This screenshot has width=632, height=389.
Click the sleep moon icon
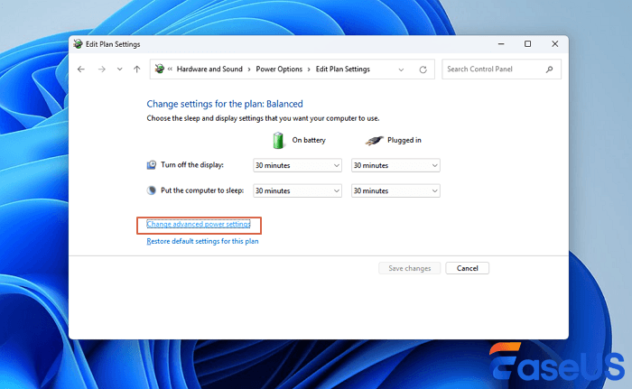pyautogui.click(x=151, y=190)
